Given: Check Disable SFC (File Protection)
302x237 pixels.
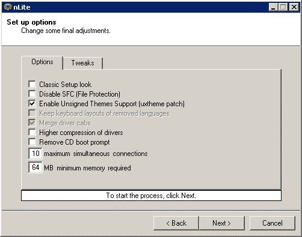Looking at the screenshot, I should [32, 94].
